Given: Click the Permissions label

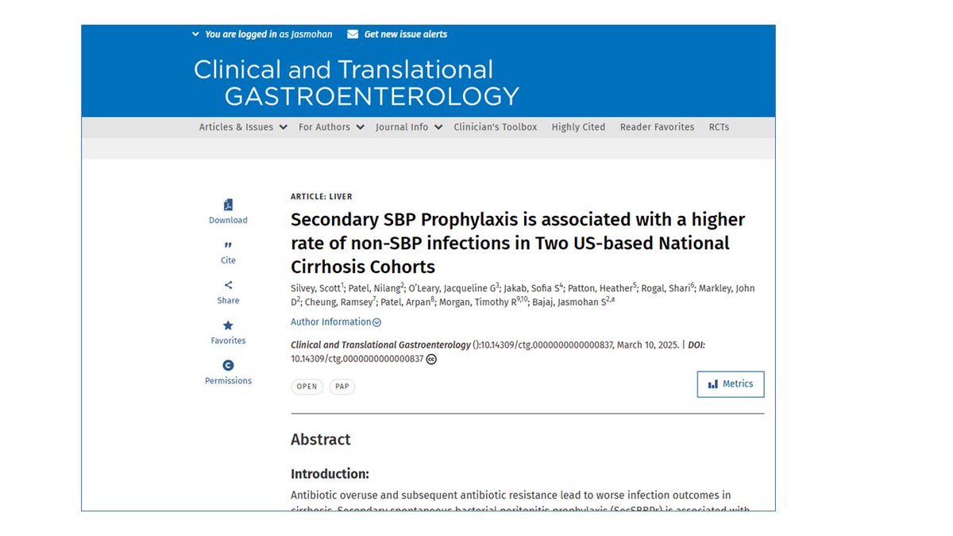Looking at the screenshot, I should click(228, 381).
